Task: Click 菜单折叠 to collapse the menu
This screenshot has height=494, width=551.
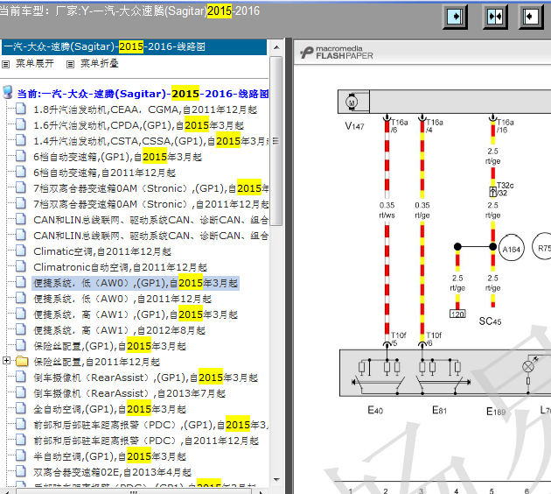Action: tap(100, 64)
